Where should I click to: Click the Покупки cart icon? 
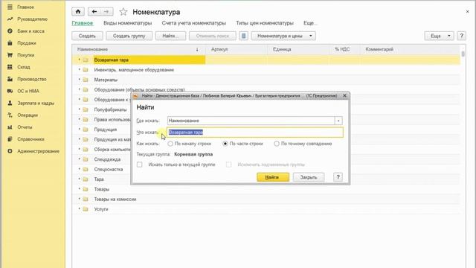pos(10,55)
